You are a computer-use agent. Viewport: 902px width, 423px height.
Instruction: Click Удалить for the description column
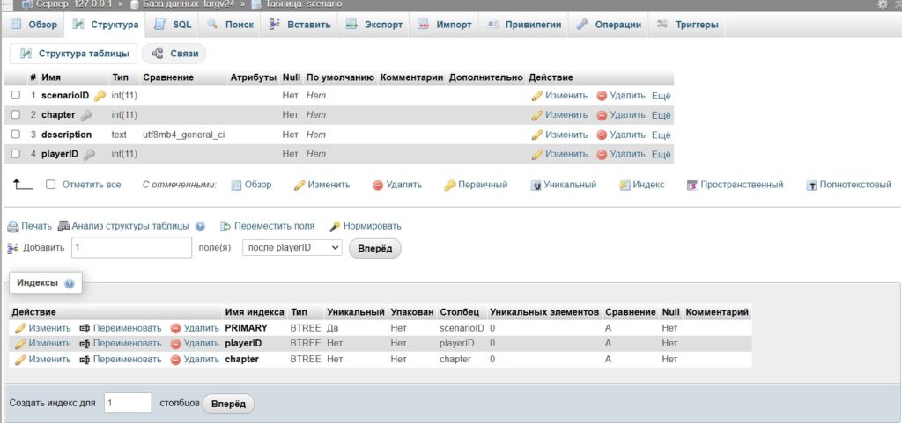(x=621, y=135)
